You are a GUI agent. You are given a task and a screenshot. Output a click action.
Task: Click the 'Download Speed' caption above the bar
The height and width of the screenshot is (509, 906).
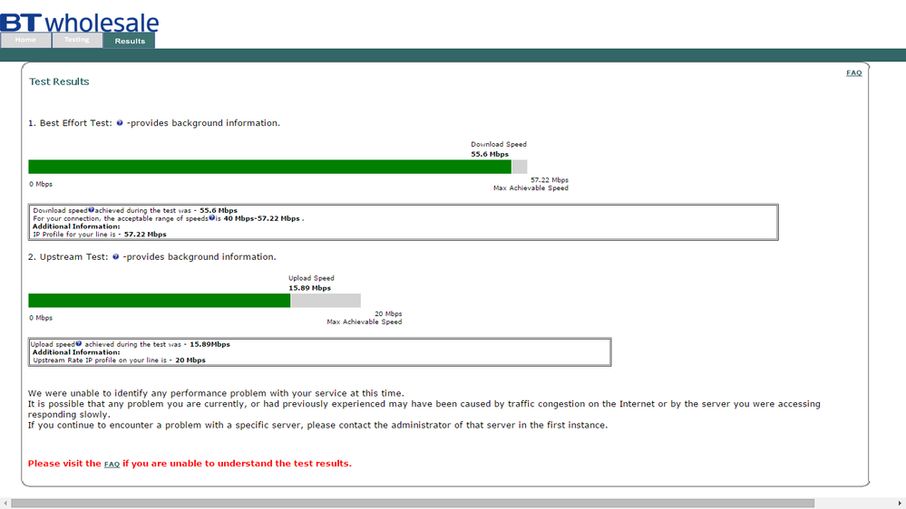click(x=499, y=144)
